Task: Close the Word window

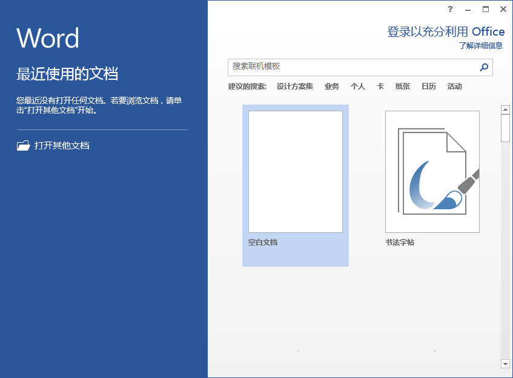Action: click(x=503, y=9)
